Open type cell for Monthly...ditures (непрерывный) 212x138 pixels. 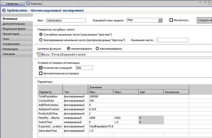click(75, 118)
